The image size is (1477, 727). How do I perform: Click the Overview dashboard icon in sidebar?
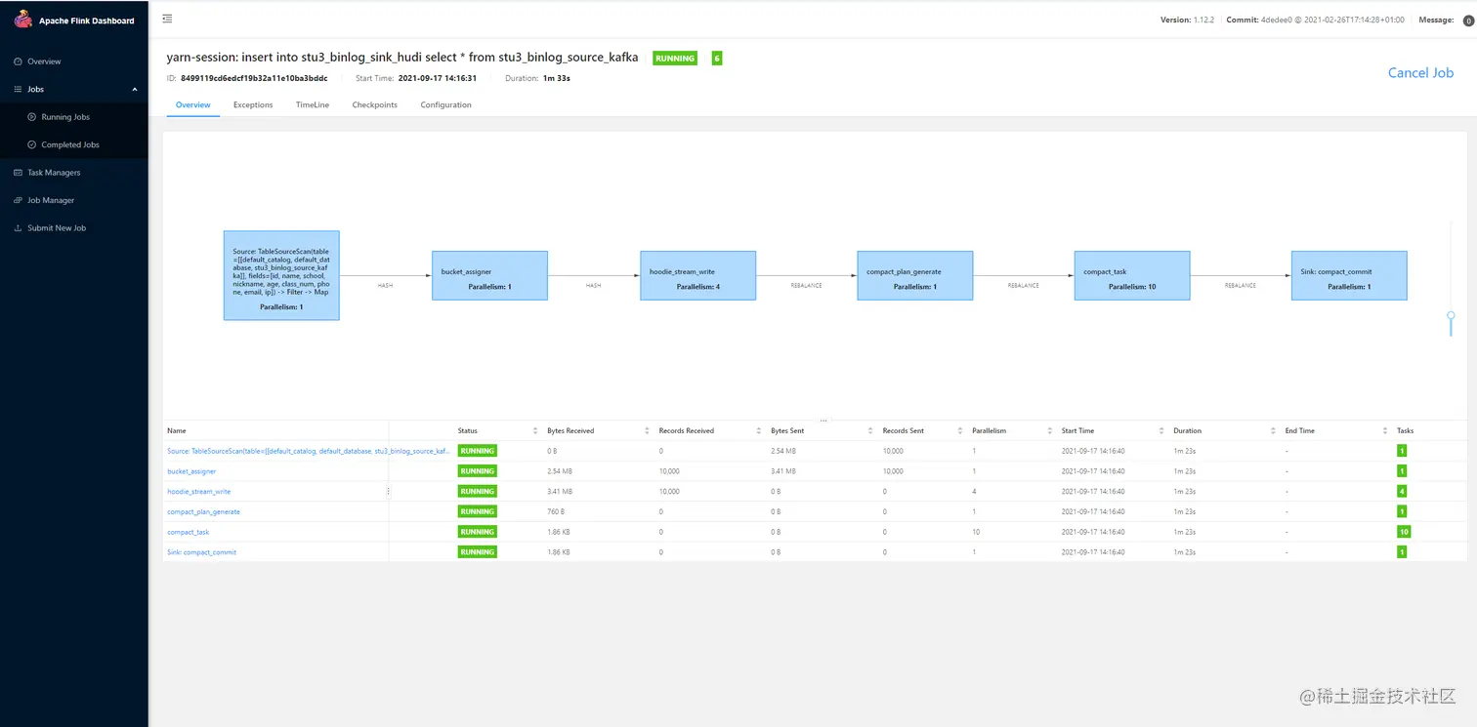(18, 61)
